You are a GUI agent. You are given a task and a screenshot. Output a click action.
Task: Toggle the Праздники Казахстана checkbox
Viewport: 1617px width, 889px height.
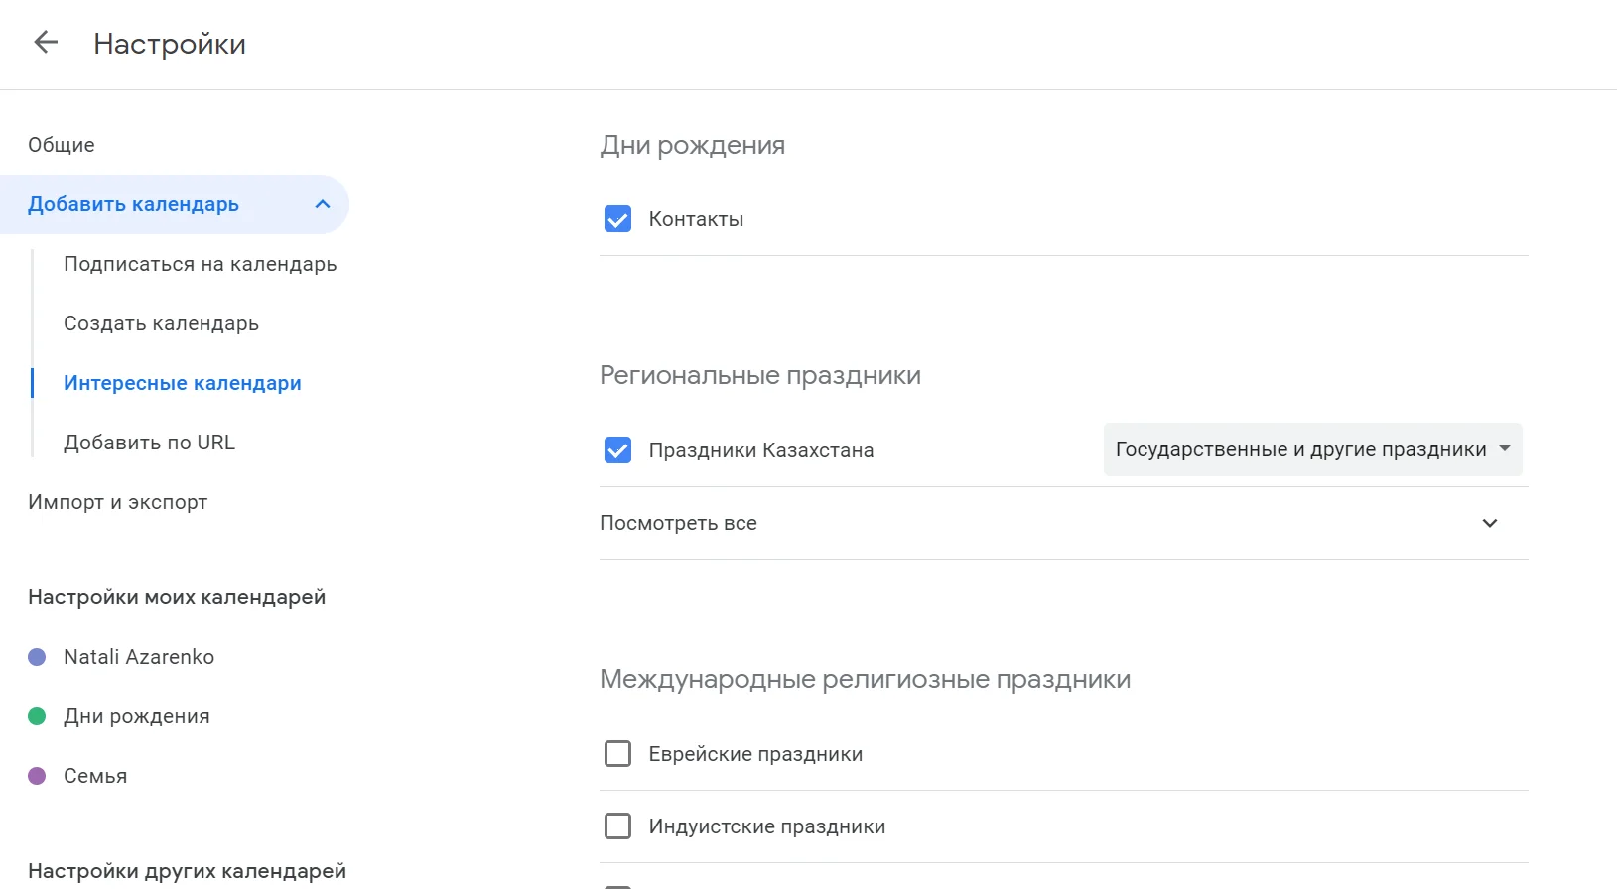pos(617,450)
